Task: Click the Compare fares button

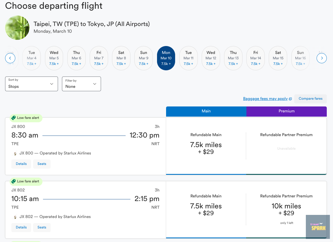Action: 310,99
